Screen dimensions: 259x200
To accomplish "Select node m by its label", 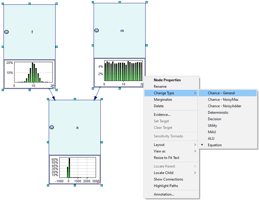I will click(x=122, y=31).
